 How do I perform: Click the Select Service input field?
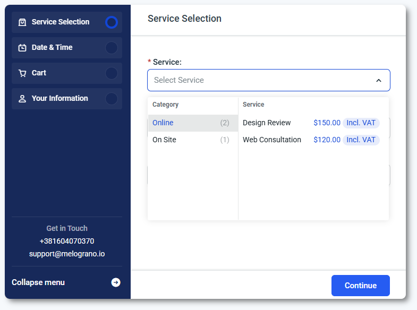pos(260,80)
